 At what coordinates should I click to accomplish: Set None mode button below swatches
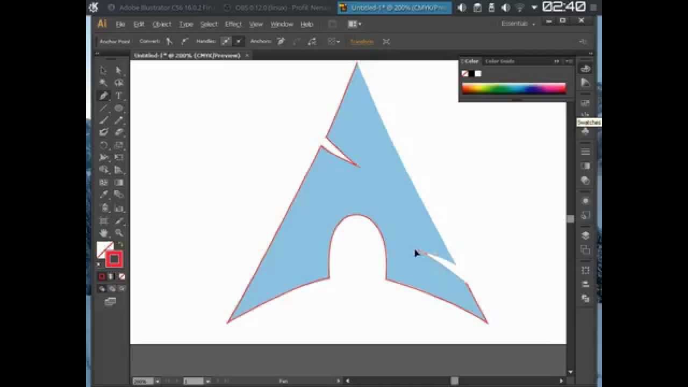(x=121, y=276)
